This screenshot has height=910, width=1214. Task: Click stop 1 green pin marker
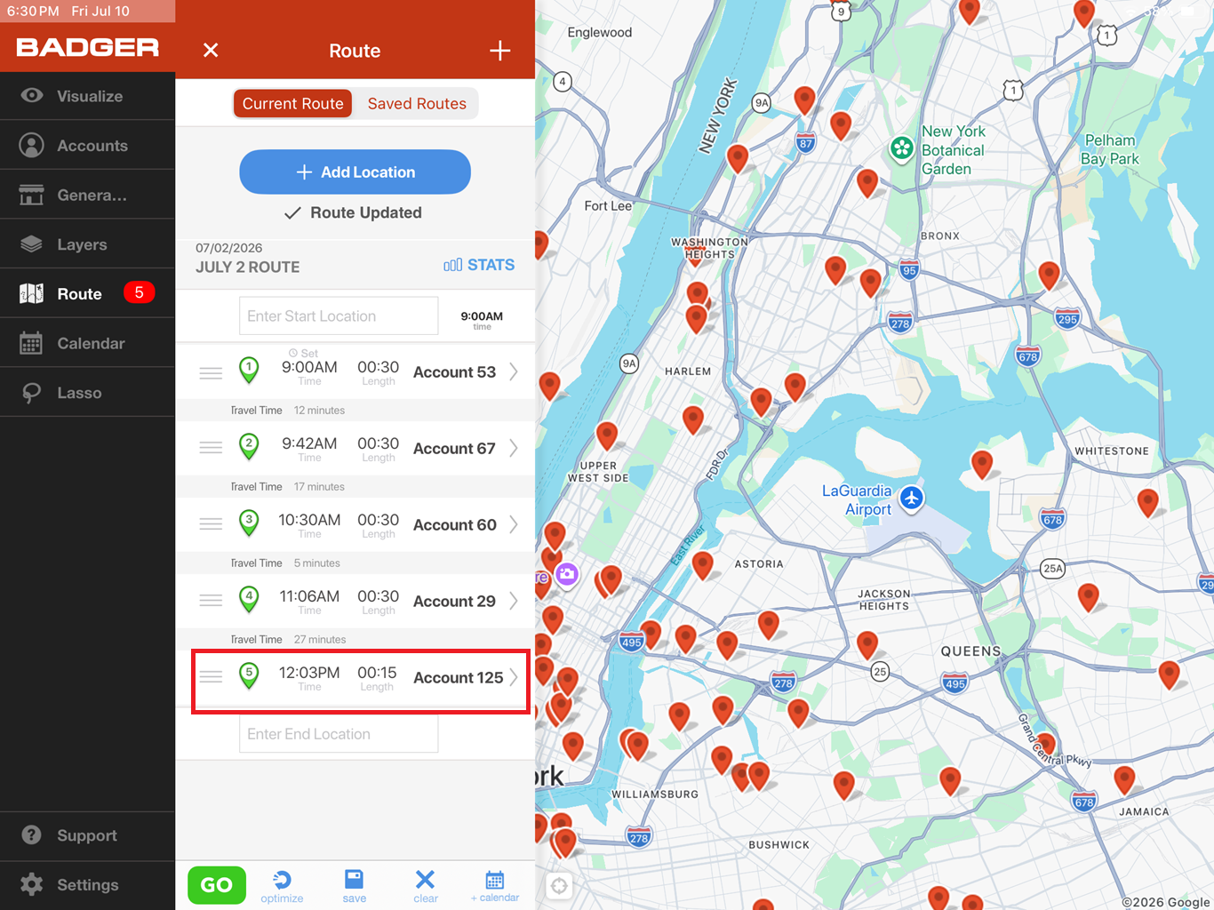click(249, 371)
